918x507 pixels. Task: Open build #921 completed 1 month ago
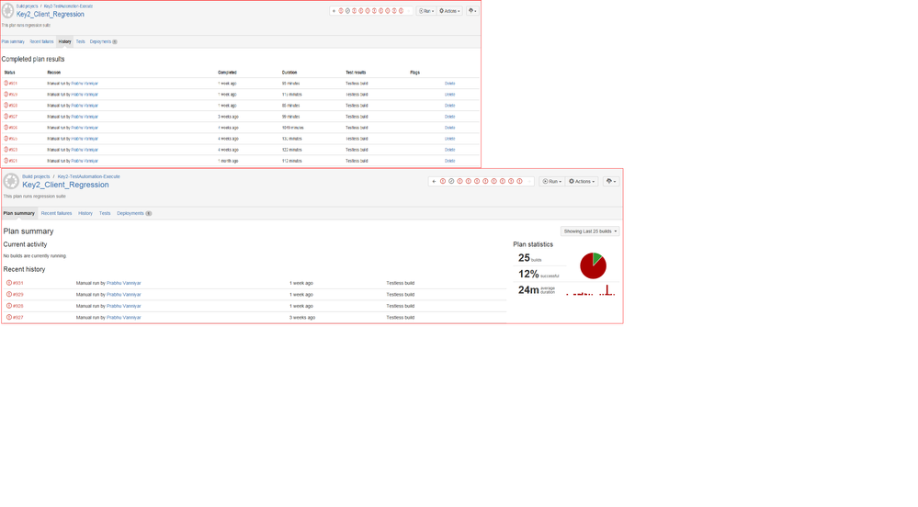13,161
